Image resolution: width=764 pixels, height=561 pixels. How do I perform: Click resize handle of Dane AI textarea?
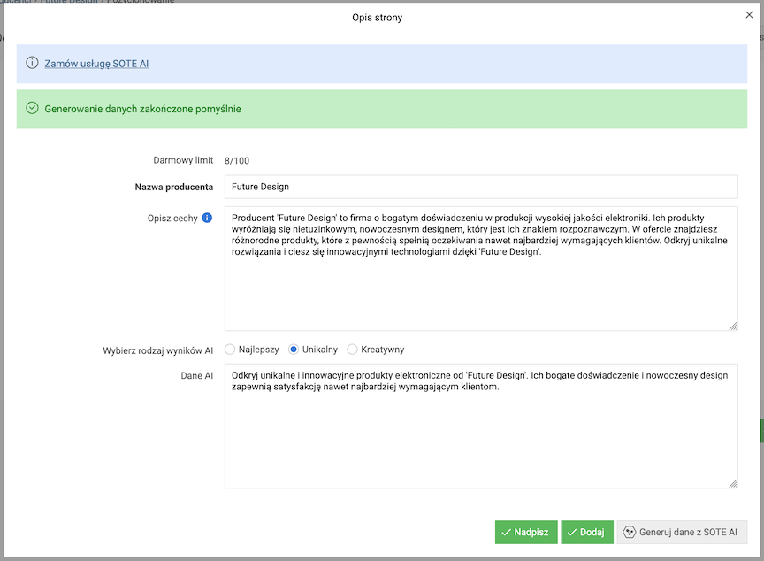(733, 483)
